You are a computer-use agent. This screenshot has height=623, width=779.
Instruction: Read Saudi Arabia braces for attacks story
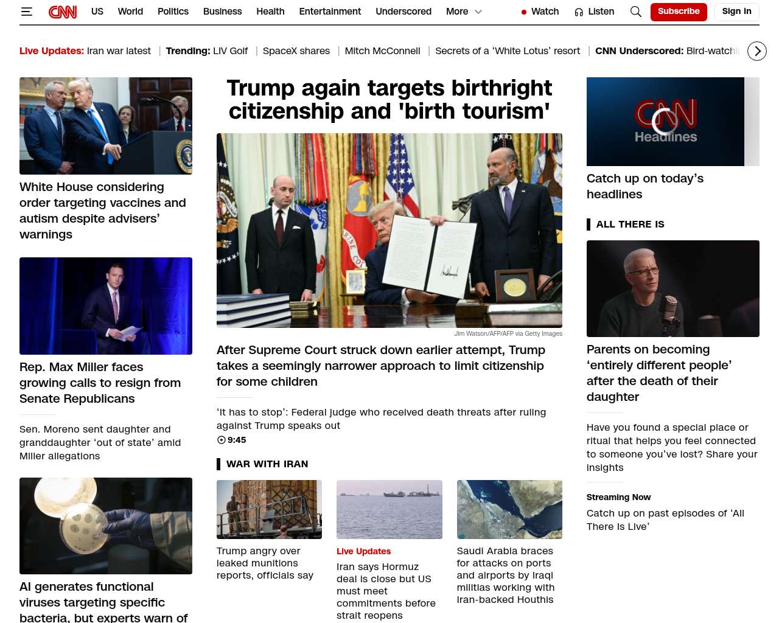(506, 575)
